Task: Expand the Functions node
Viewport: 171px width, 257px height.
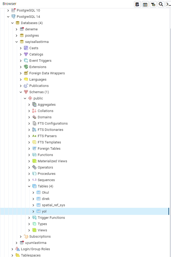Action: 29,155
